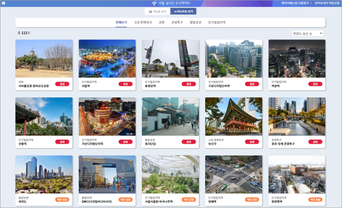Open the 보신각 temple pavilion thumbnail
This screenshot has width=342, height=208.
(x=234, y=116)
